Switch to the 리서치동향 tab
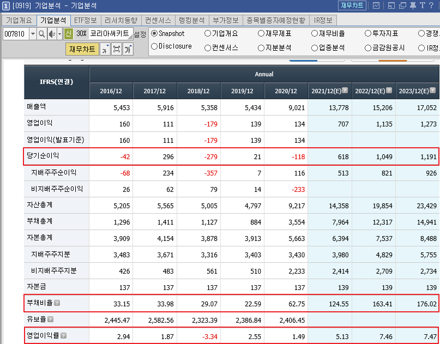This screenshot has width=440, height=344. pyautogui.click(x=121, y=20)
